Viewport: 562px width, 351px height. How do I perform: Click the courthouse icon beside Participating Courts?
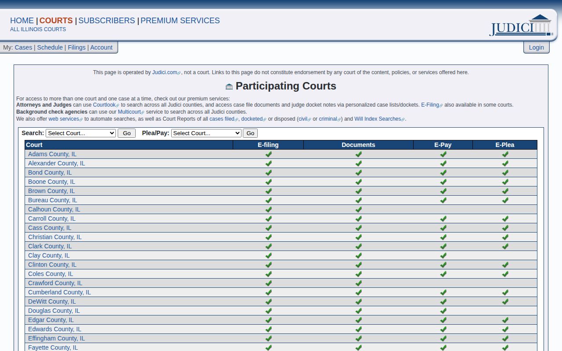(229, 86)
